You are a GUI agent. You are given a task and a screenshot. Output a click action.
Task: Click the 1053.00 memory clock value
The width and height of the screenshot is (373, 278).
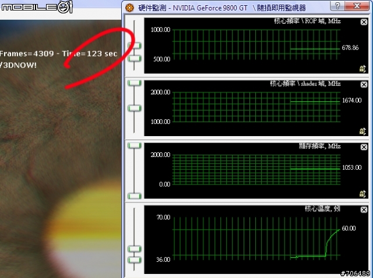(352, 167)
